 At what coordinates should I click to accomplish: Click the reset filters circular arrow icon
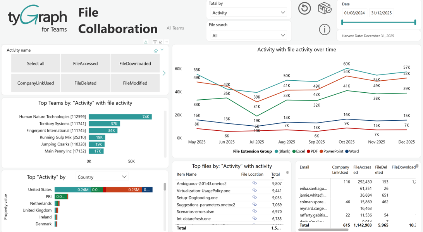(x=304, y=8)
